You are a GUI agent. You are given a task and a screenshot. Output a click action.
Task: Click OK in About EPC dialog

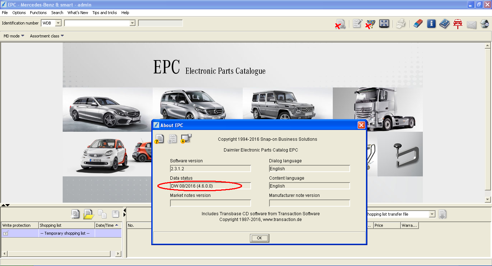point(260,238)
